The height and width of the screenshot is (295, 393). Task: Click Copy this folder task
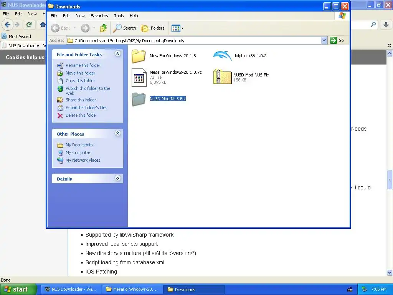point(80,81)
